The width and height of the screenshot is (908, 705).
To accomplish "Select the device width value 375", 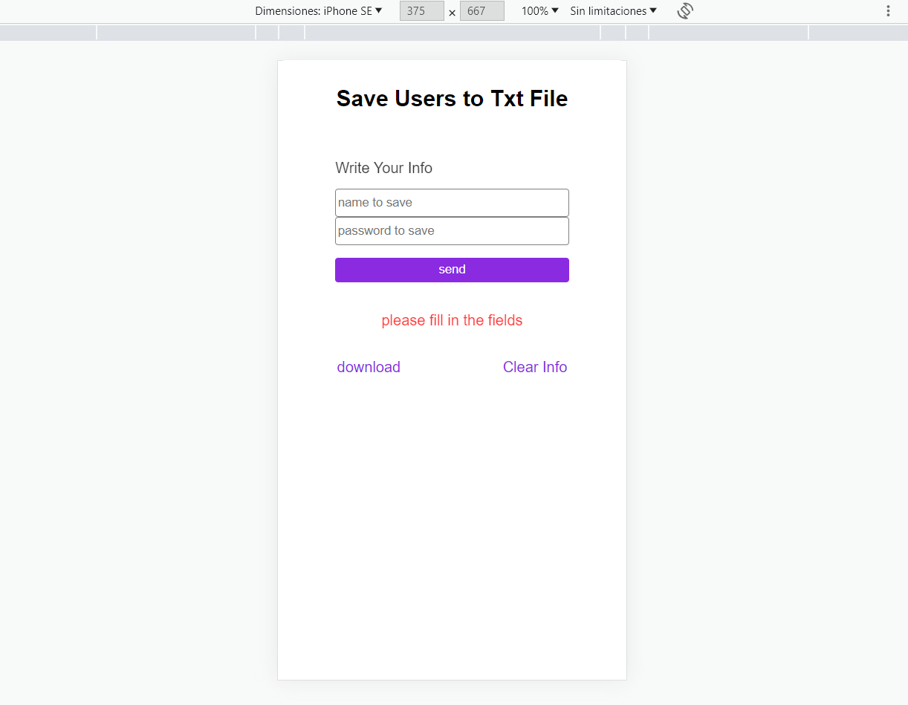I will [421, 10].
